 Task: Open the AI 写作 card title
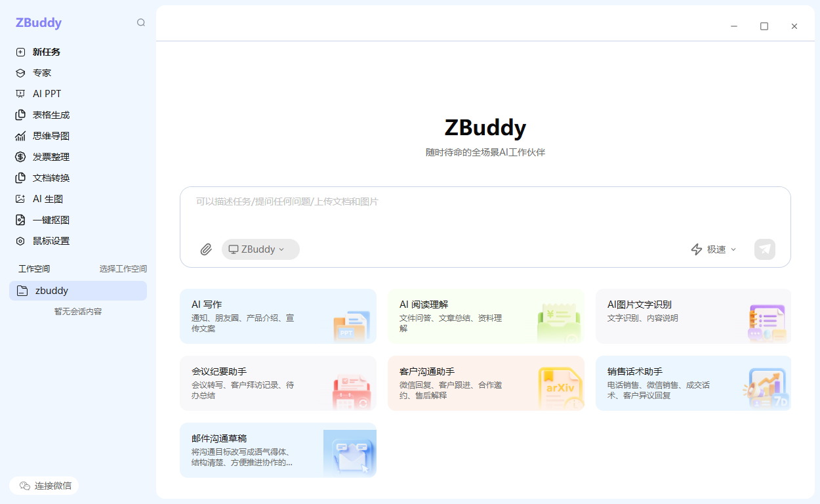[207, 304]
